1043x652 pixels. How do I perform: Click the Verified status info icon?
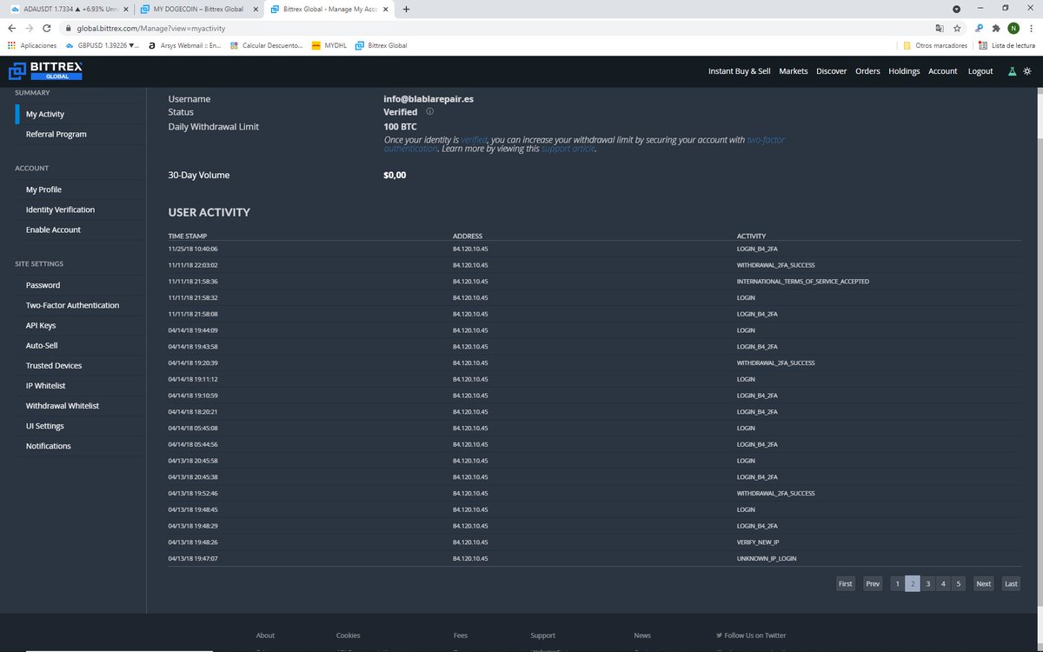(x=429, y=112)
